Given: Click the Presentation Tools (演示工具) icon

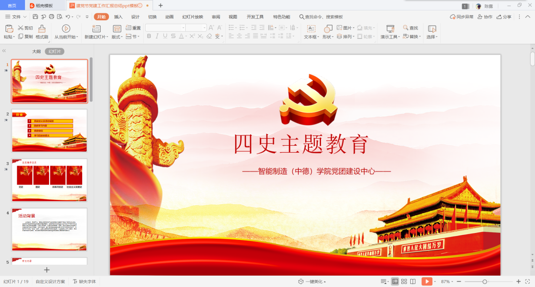Looking at the screenshot, I should coord(390,29).
